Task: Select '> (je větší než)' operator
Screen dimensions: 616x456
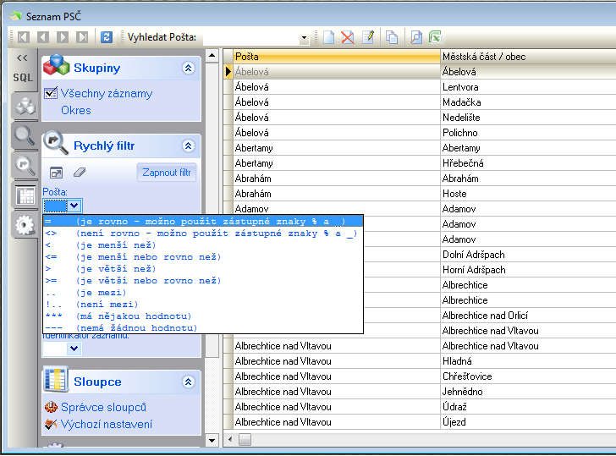Action: coord(203,269)
